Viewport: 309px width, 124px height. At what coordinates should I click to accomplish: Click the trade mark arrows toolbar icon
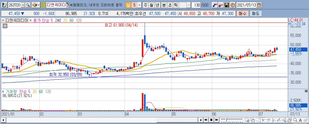click(x=214, y=5)
